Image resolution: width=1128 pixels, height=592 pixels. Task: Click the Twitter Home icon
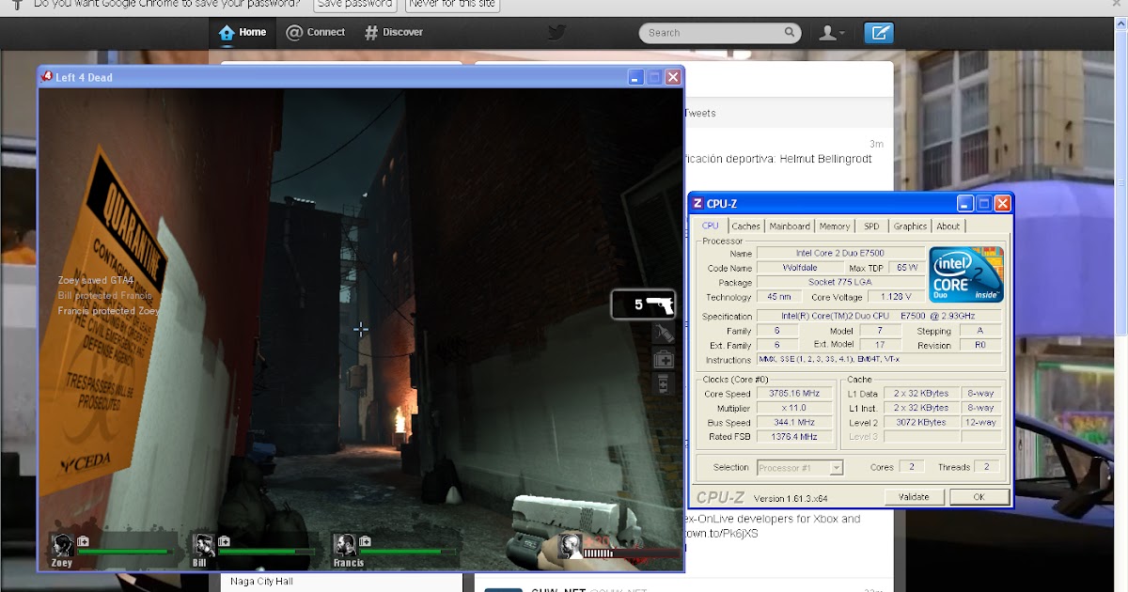pyautogui.click(x=227, y=33)
